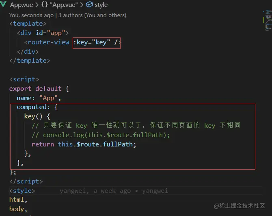Expand the chevron before style breadcrumb
Image resolution: width=272 pixels, height=216 pixels.
pos(82,5)
